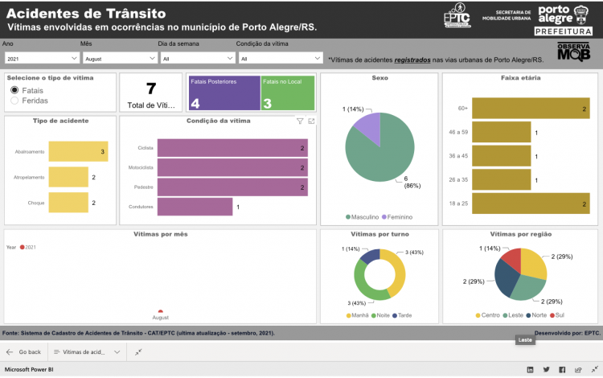Click the Fatais no Local card
This screenshot has width=603, height=378.
coord(288,93)
